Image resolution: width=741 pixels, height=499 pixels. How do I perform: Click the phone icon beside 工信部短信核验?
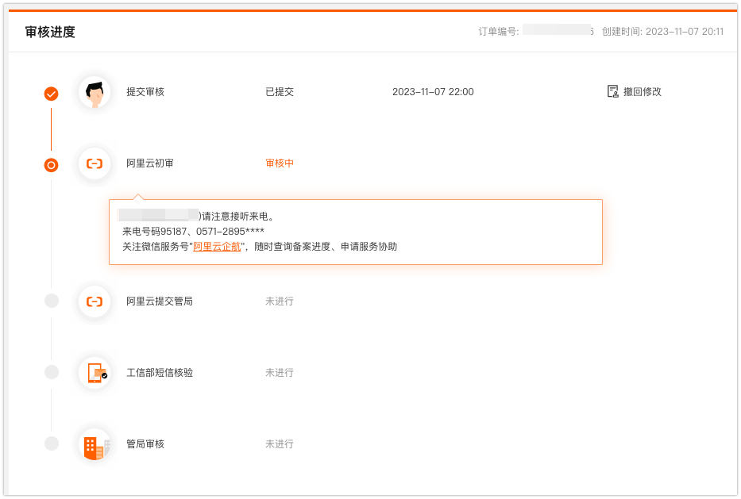click(x=95, y=373)
